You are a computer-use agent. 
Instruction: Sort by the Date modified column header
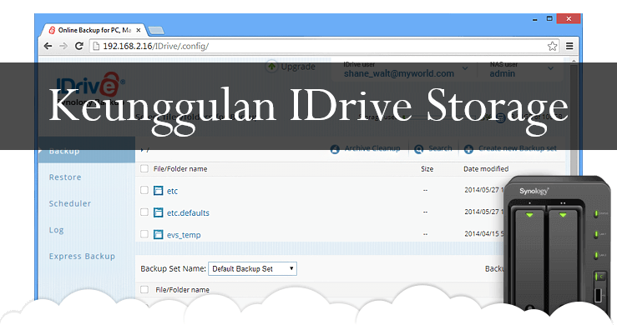486,169
